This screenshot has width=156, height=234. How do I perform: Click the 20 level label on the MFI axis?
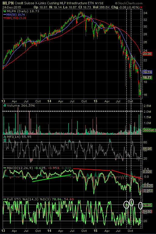145,158
